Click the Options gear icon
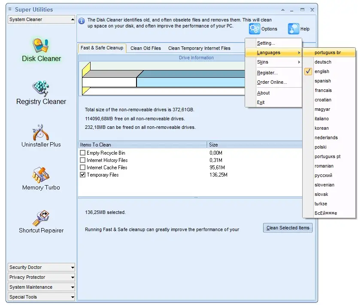 pyautogui.click(x=254, y=29)
